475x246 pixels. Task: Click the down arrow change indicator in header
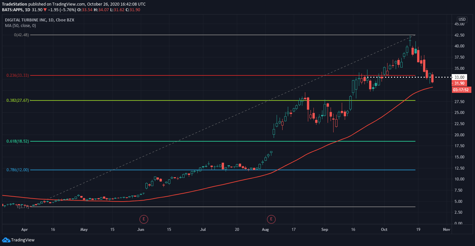[x=45, y=10]
